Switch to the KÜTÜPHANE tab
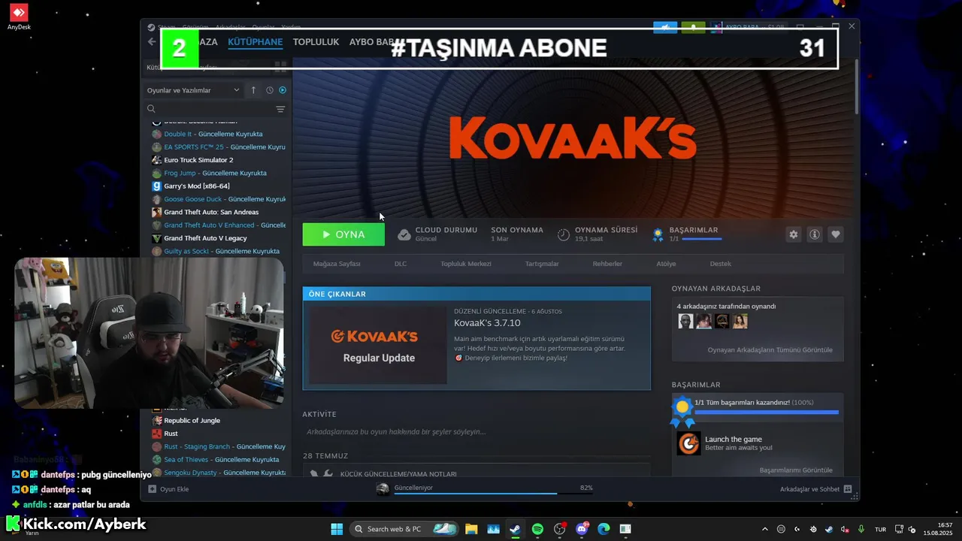 tap(256, 42)
